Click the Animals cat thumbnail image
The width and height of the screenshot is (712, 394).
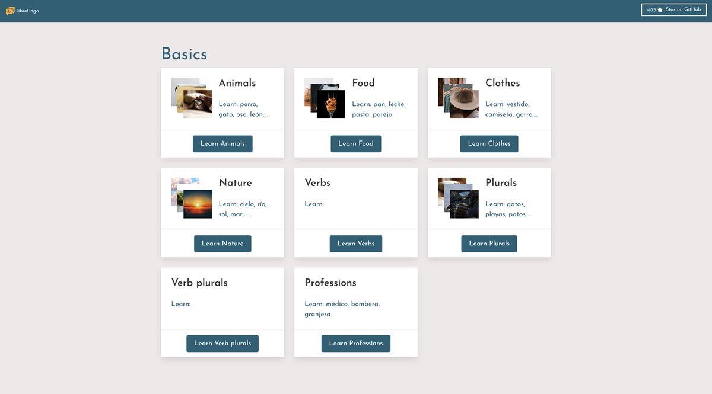tap(198, 105)
